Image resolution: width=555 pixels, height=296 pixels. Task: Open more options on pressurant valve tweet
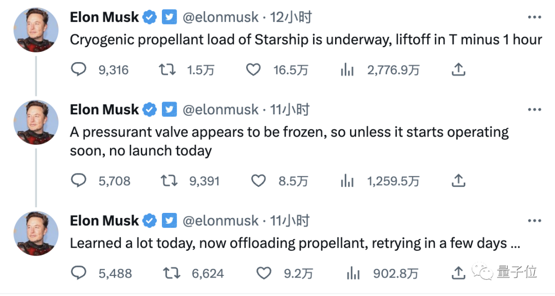[x=535, y=110]
